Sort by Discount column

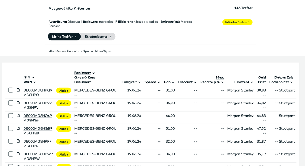[187, 82]
